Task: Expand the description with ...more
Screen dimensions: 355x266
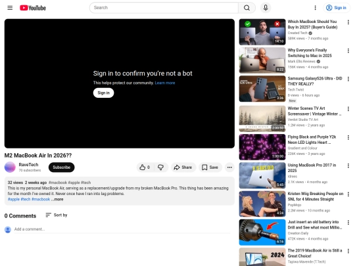Action: coord(57,199)
